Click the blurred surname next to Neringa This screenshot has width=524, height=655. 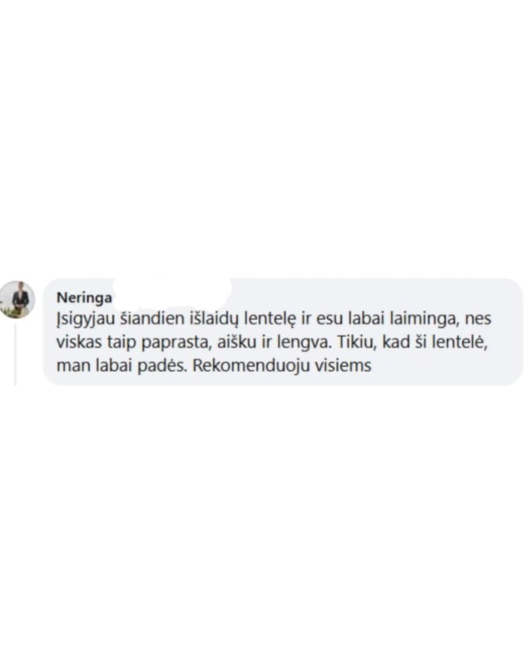pos(173,293)
